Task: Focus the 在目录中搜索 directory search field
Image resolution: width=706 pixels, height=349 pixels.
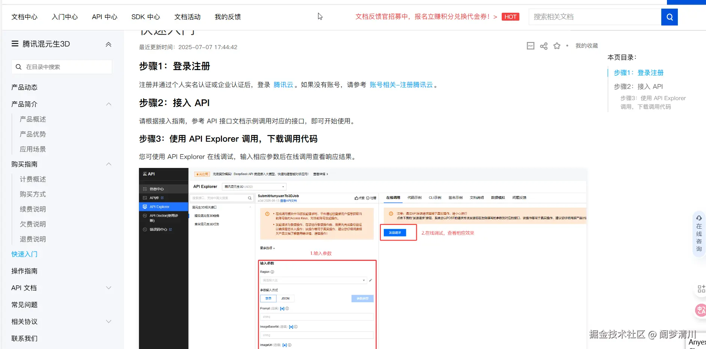Action: (62, 67)
